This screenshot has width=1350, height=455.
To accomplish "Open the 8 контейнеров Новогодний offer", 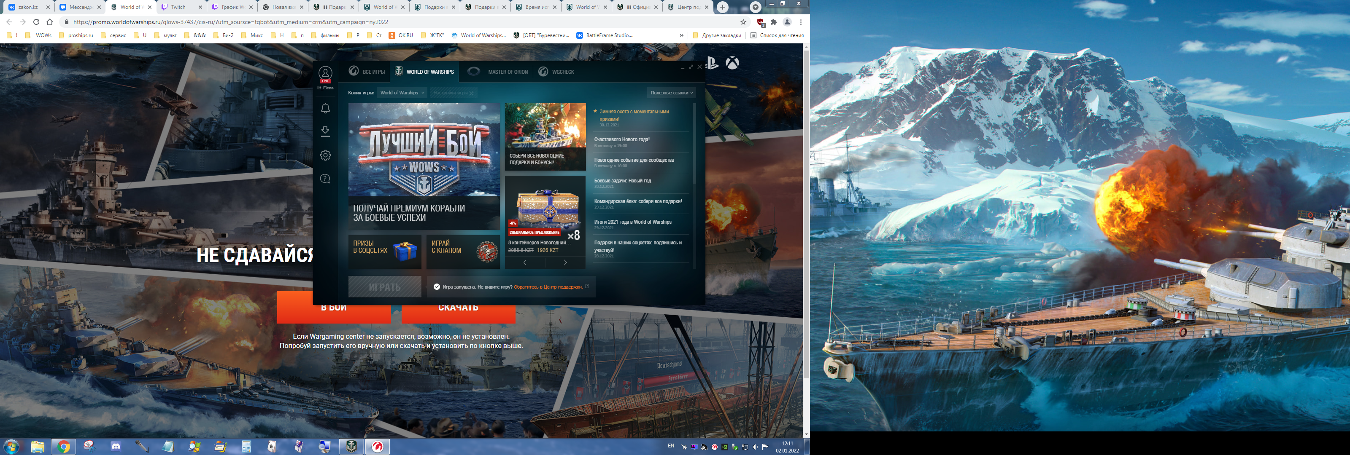I will point(545,215).
